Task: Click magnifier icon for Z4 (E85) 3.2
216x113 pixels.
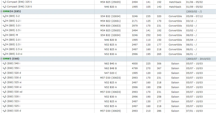Action: click(x=4, y=16)
